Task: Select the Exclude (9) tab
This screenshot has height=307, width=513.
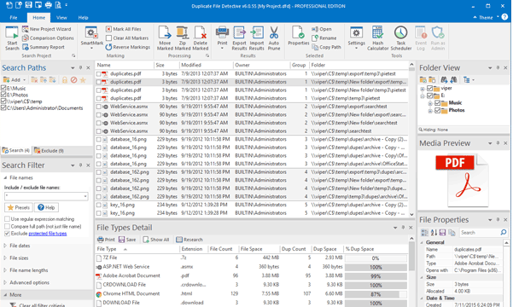Action: [x=49, y=151]
